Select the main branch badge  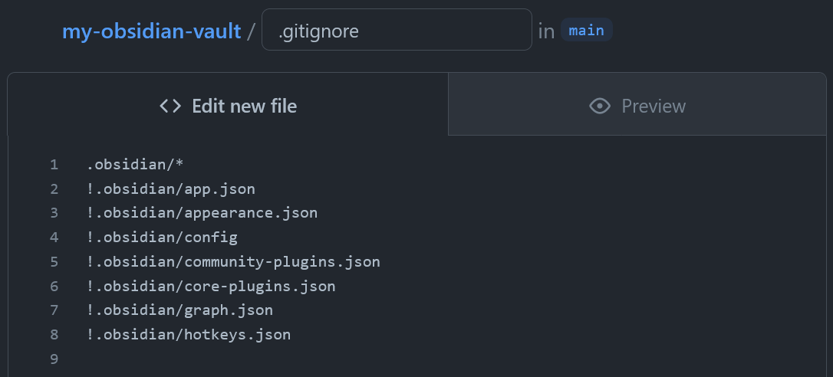point(587,30)
